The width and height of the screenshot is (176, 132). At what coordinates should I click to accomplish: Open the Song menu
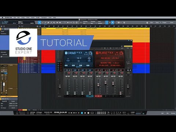[x=23, y=18]
